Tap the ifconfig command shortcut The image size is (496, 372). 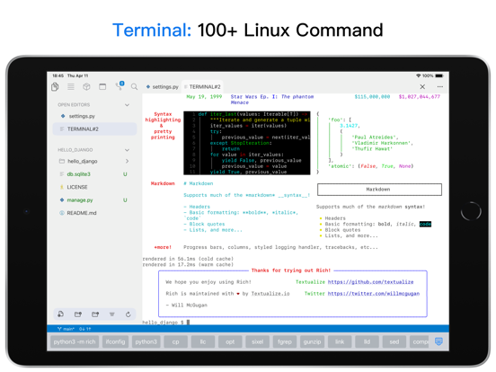(x=115, y=342)
